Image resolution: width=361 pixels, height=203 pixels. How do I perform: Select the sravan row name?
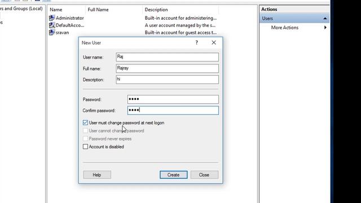coord(63,33)
